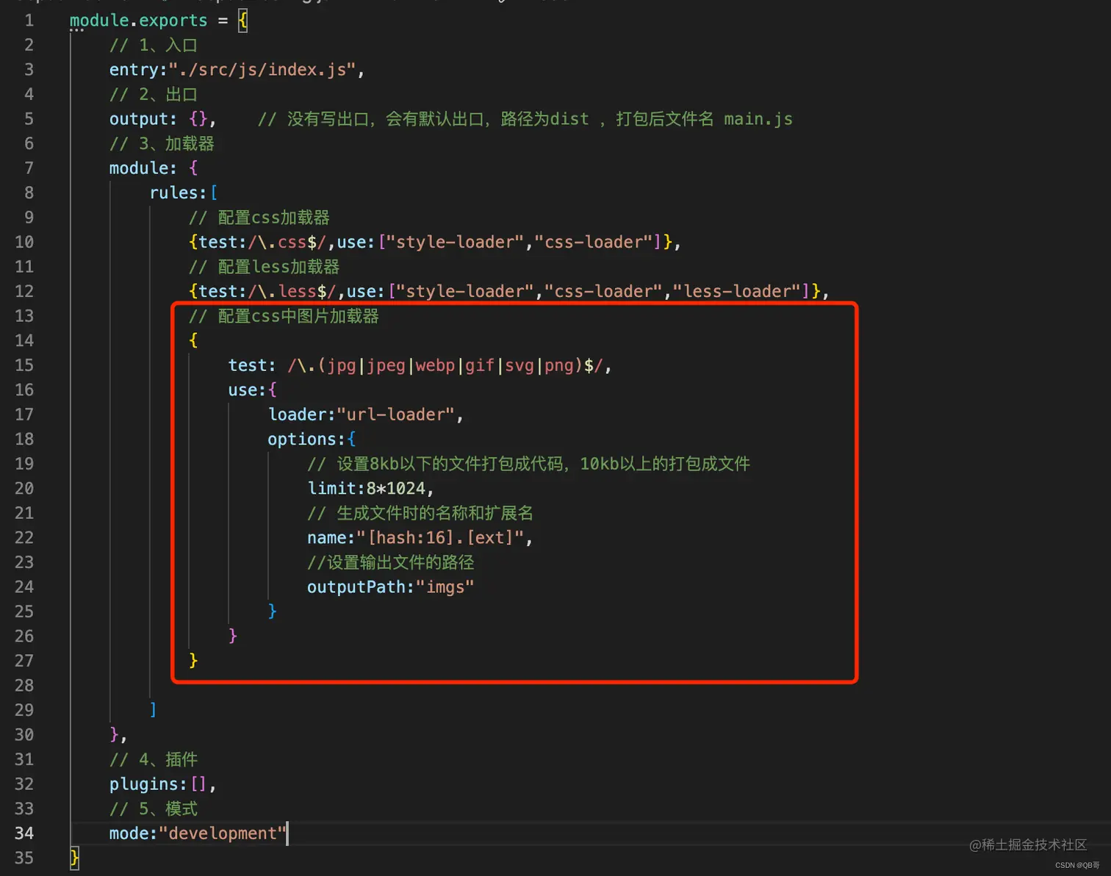Click on module.exports text
1111x876 pixels.
138,21
